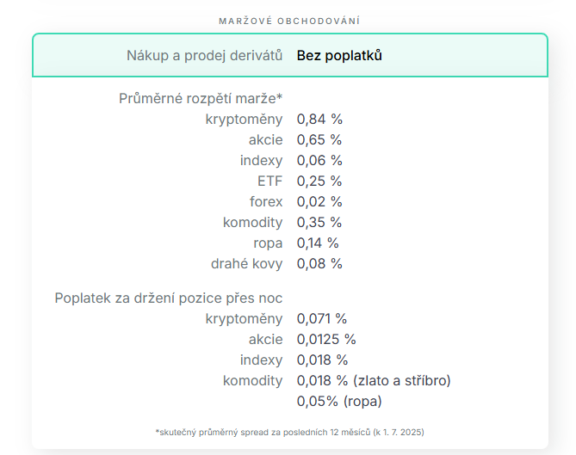Viewport: 576px width, 455px height.
Task: Click the "Průměrné rozpětí marže*" label
Action: pos(201,98)
